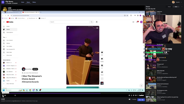
Task: Open the StreamElements bookmark
Action: coord(32,18)
